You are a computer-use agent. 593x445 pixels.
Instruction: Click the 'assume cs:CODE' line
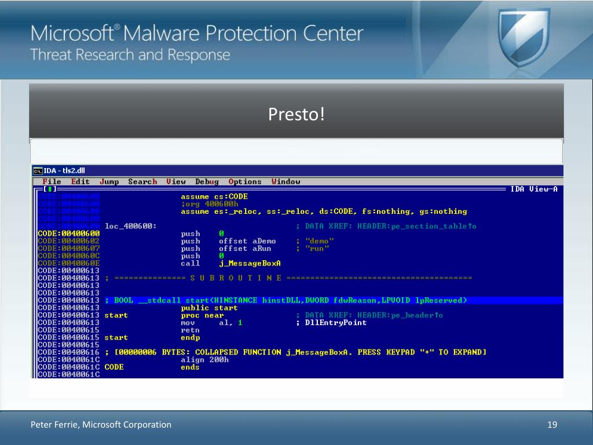click(214, 197)
